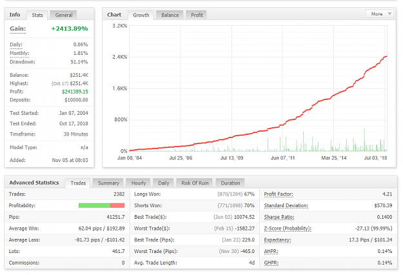Expand the More dropdown on chart

pos(379,14)
